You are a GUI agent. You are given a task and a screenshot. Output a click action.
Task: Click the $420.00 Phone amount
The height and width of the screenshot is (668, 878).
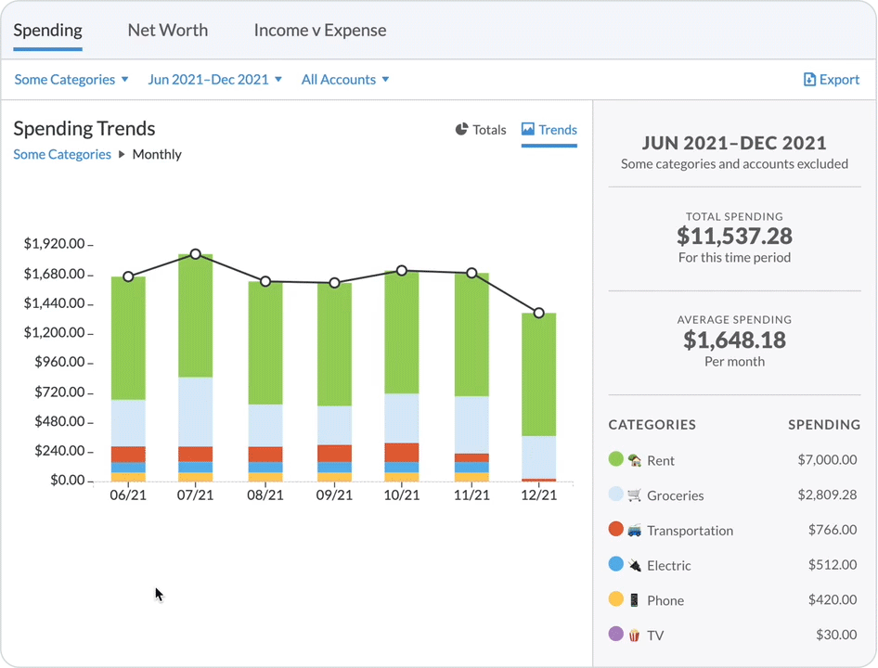click(x=833, y=599)
